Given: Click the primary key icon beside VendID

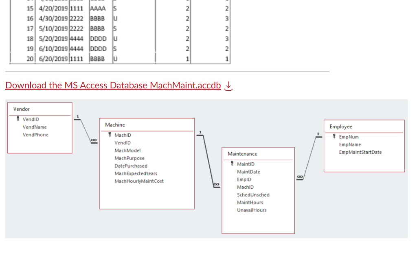Looking at the screenshot, I should click(17, 119).
